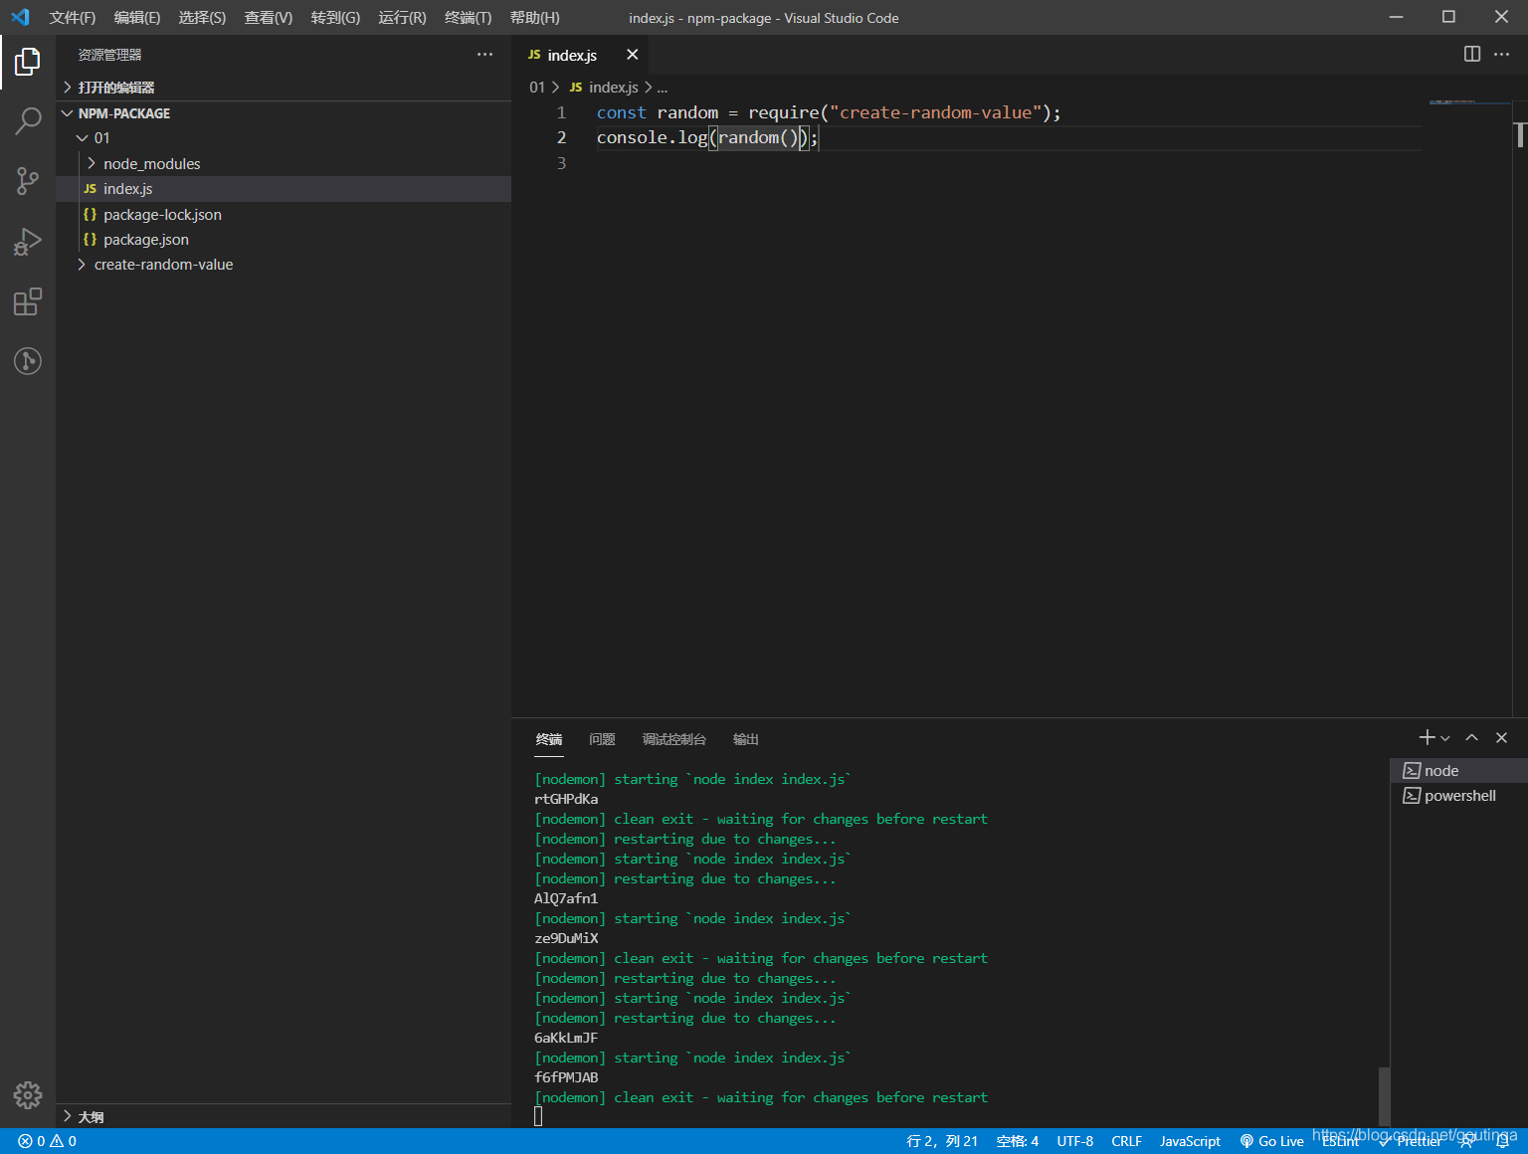Open the Search view icon

pyautogui.click(x=28, y=121)
